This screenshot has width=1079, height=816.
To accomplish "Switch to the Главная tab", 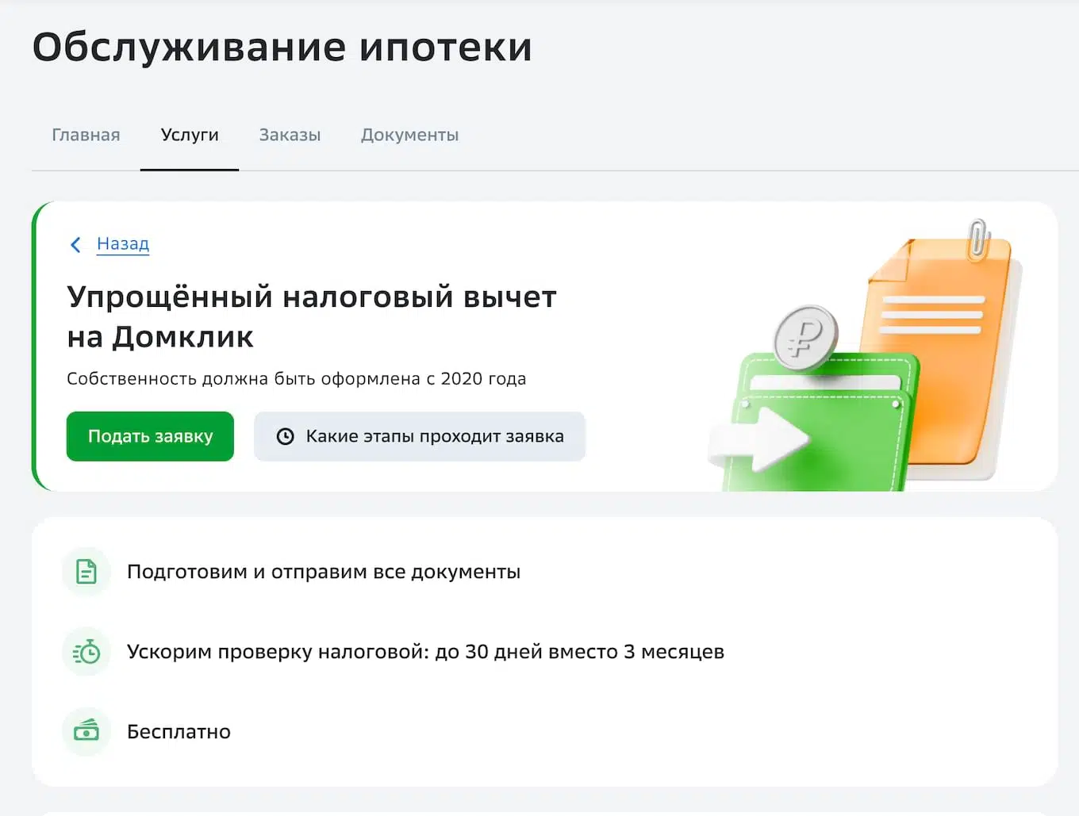I will coord(86,135).
